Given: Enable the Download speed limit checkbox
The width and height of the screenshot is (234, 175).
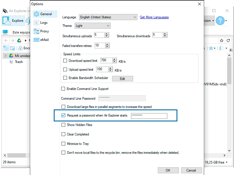Looking at the screenshot, I should click(65, 61).
